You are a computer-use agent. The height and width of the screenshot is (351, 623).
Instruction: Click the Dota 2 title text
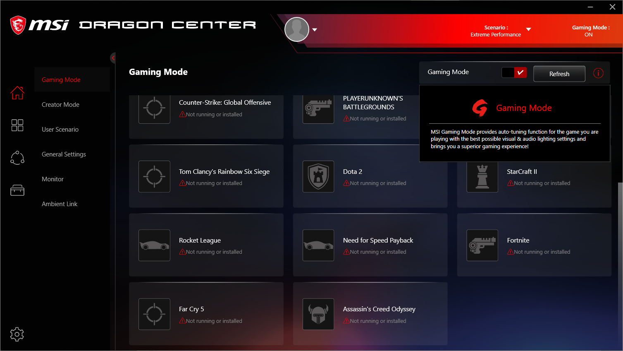(x=353, y=172)
